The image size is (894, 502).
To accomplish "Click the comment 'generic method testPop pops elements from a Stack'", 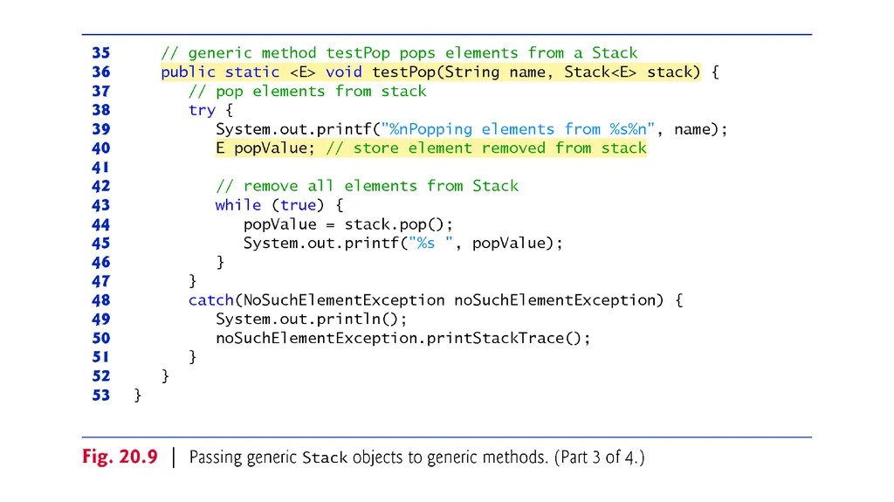I will pos(399,53).
